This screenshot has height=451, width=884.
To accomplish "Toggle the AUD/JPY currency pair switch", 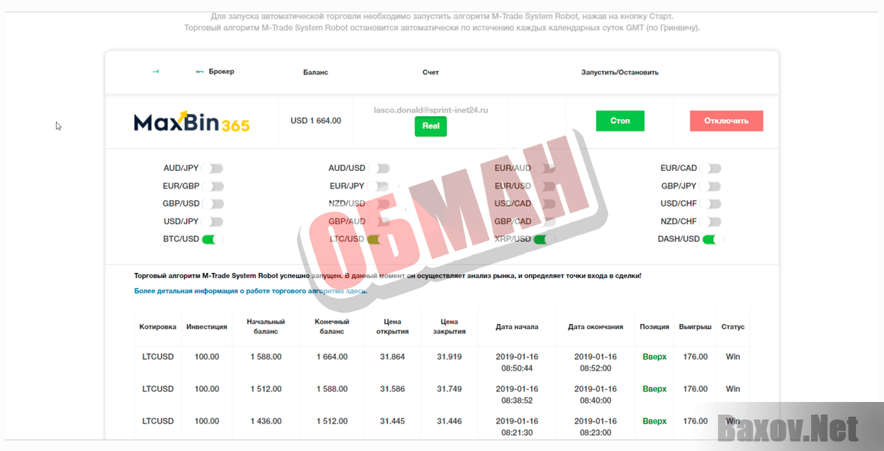I will click(x=212, y=169).
